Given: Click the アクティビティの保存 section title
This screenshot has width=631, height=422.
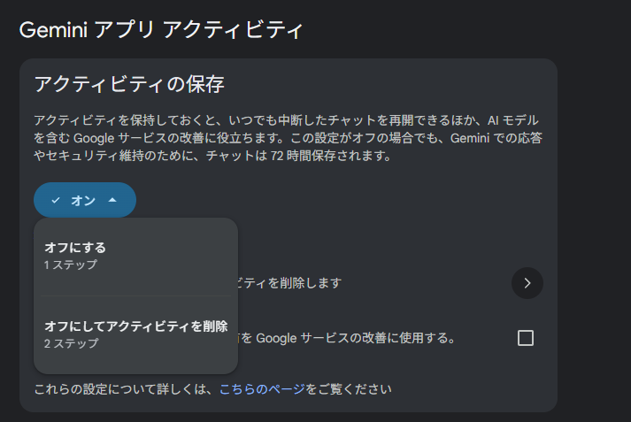Looking at the screenshot, I should click(129, 84).
